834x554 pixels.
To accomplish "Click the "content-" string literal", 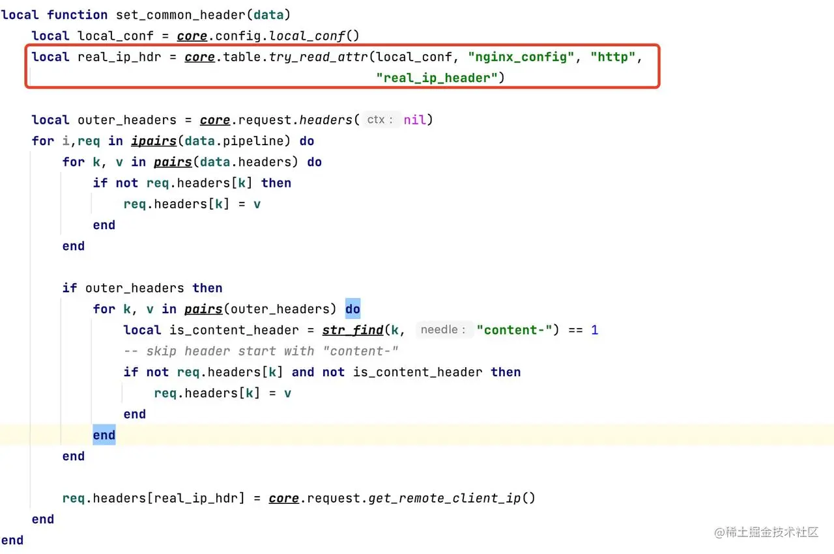I will pyautogui.click(x=514, y=330).
